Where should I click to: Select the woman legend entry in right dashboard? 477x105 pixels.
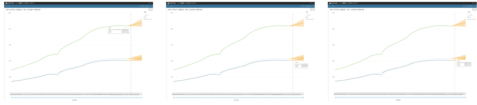(x=470, y=15)
